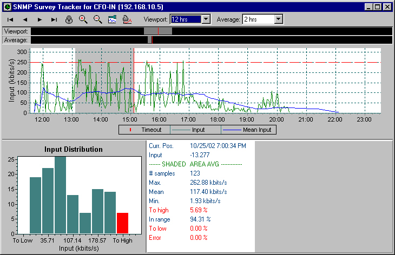Maximize the SNMP Survey Tracker window
Screen dimensions: 395x255
pyautogui.click(x=377, y=6)
